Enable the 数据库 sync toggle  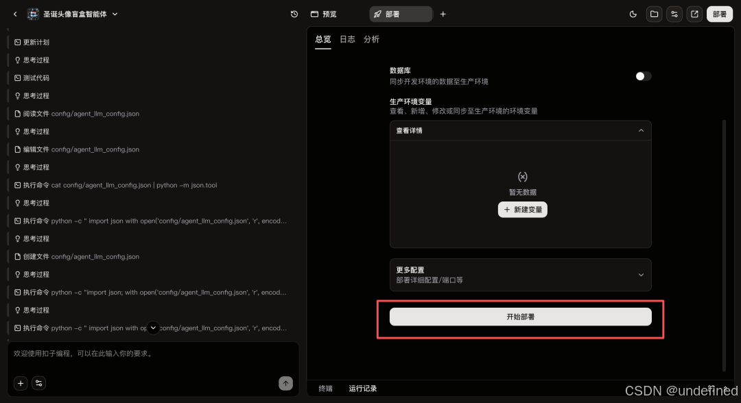point(643,76)
